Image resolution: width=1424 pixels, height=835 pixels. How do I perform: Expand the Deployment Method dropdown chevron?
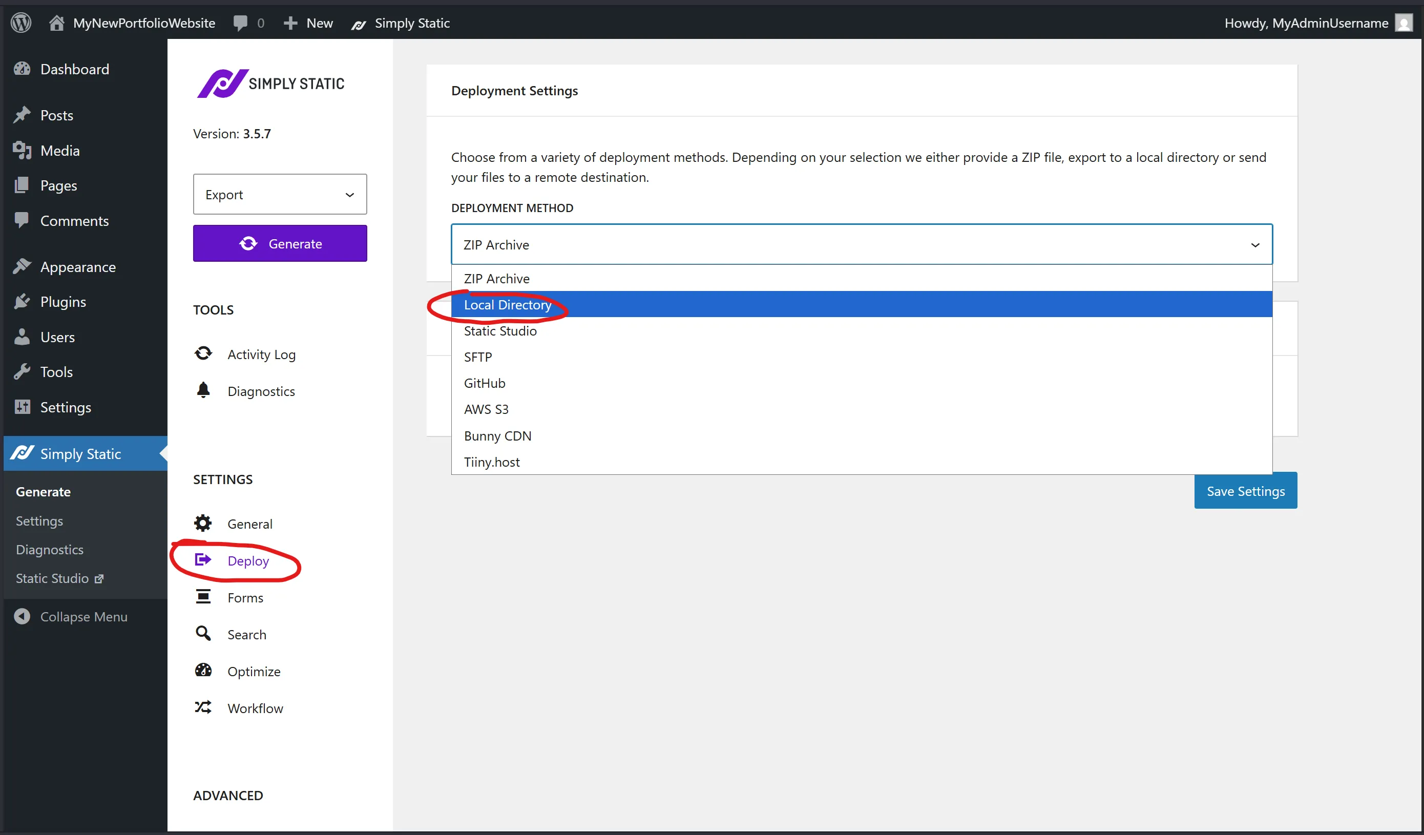coord(1255,245)
